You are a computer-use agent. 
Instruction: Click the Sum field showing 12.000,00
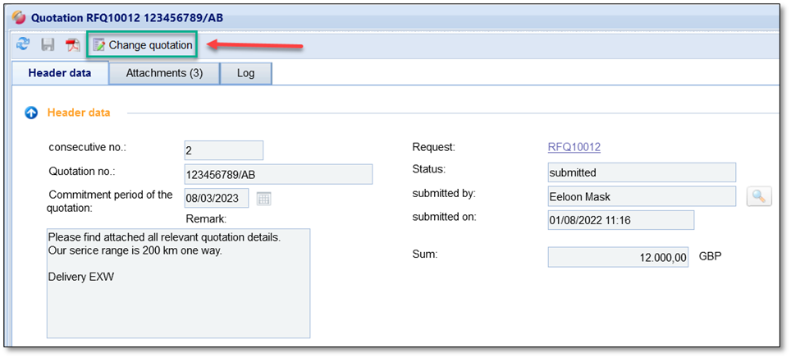[618, 257]
